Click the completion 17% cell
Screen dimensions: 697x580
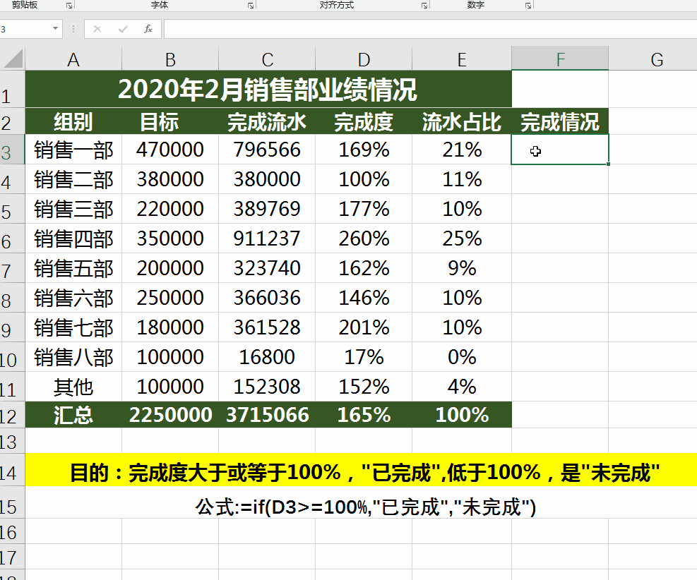pyautogui.click(x=364, y=357)
